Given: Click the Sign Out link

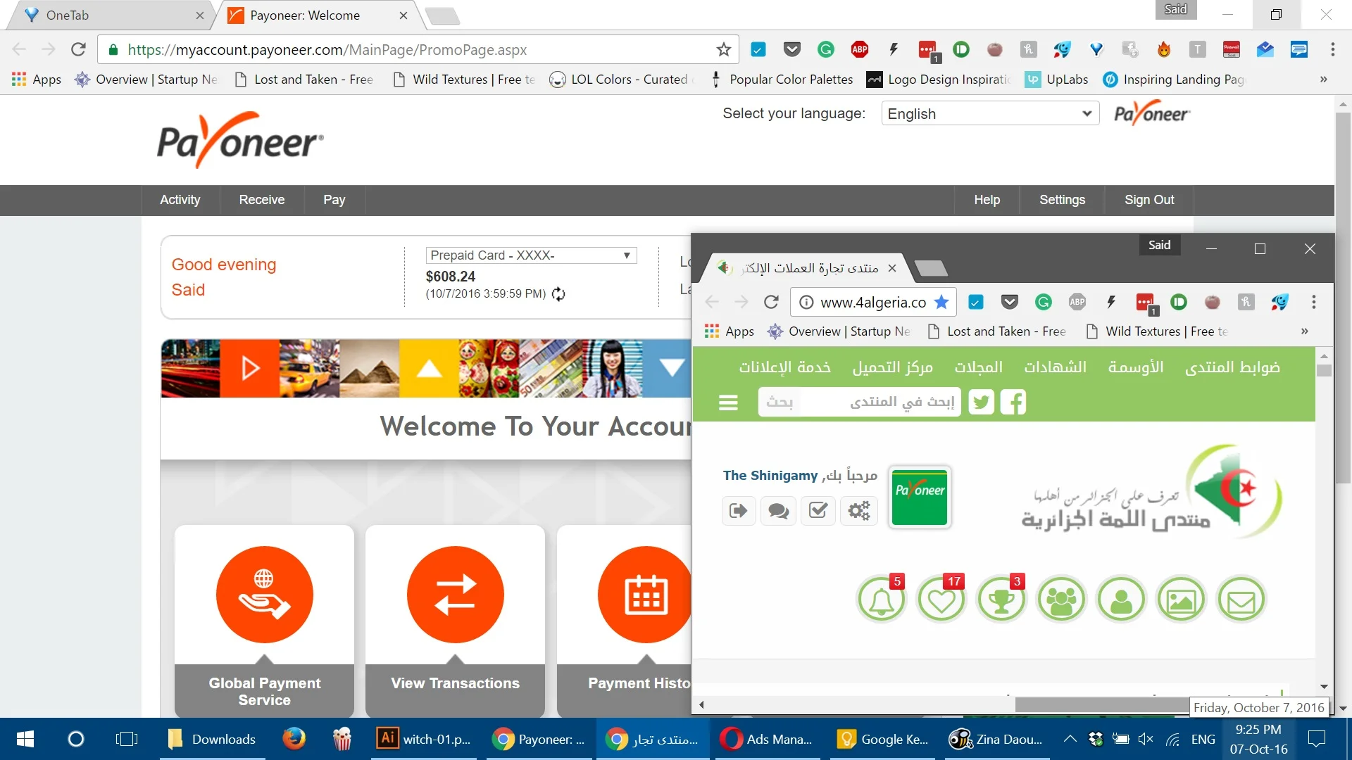Looking at the screenshot, I should pos(1148,200).
